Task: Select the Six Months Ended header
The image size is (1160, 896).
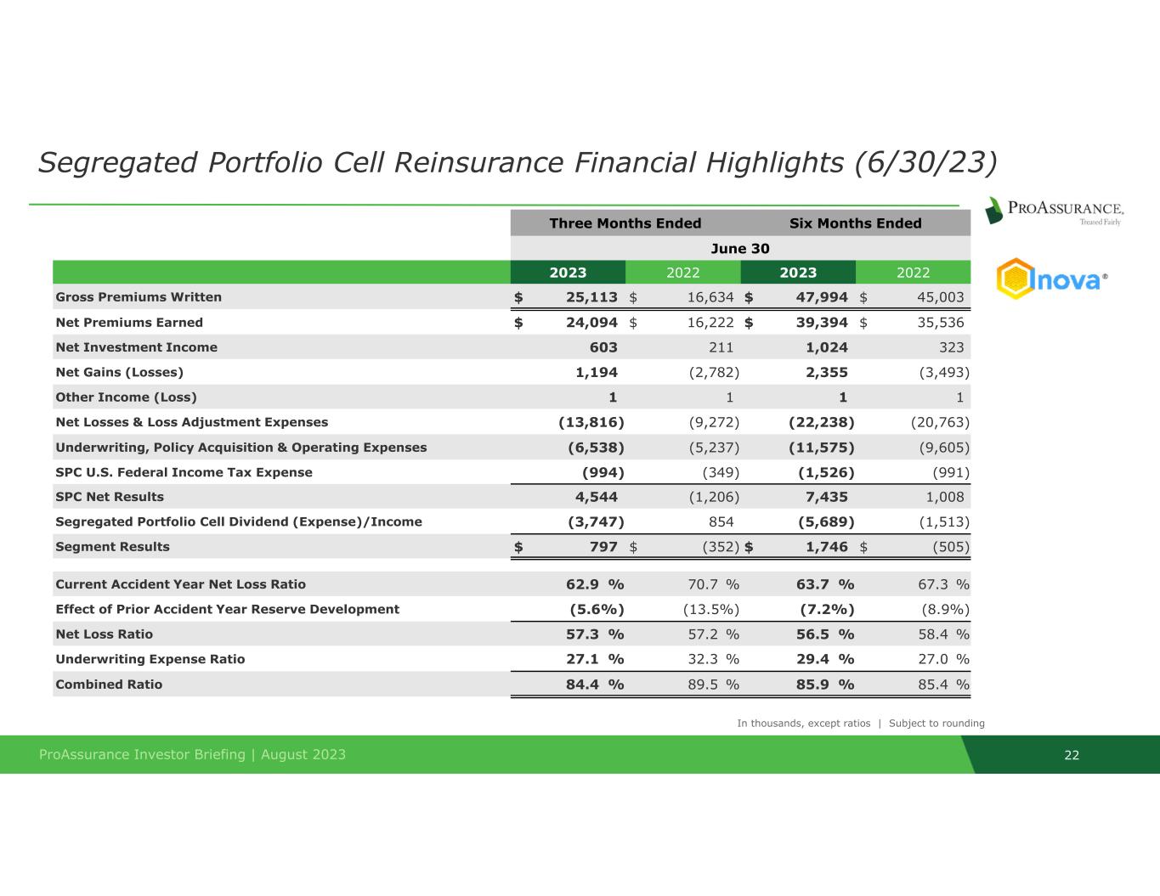Action: [x=855, y=223]
